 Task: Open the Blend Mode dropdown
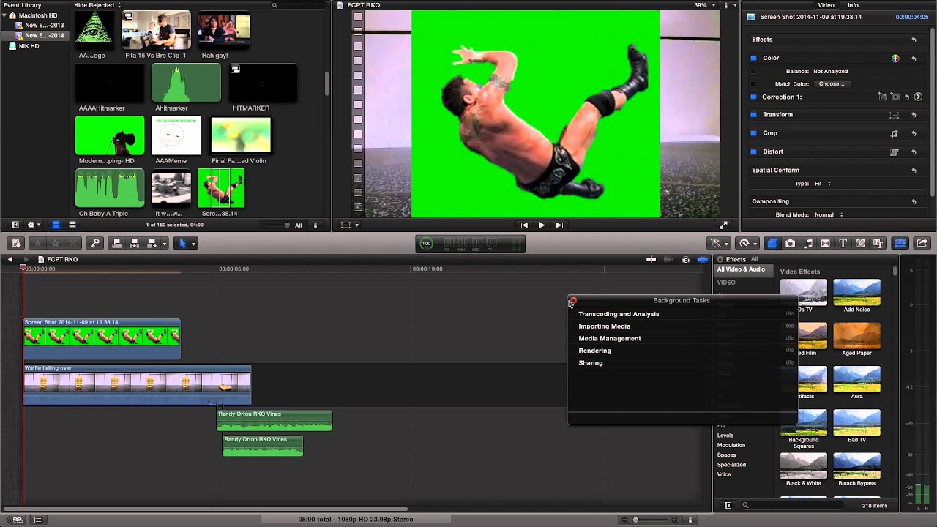tap(829, 215)
